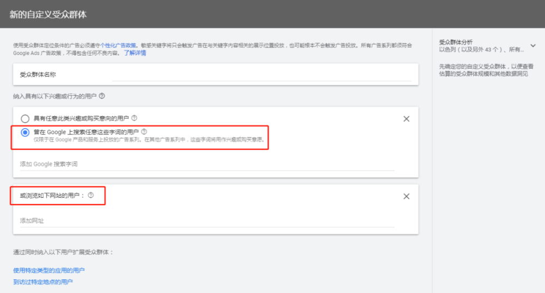This screenshot has width=545, height=293.
Task: Open the '个性化广告政策' link
Action: (x=118, y=46)
